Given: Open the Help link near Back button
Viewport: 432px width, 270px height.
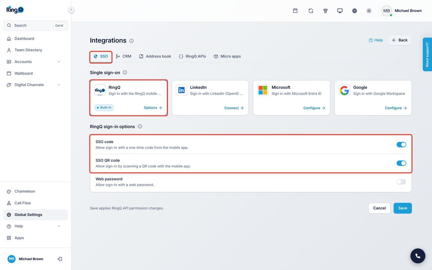Looking at the screenshot, I should coord(376,40).
